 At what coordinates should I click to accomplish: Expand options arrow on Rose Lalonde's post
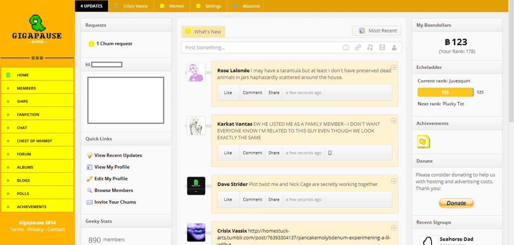click(394, 67)
